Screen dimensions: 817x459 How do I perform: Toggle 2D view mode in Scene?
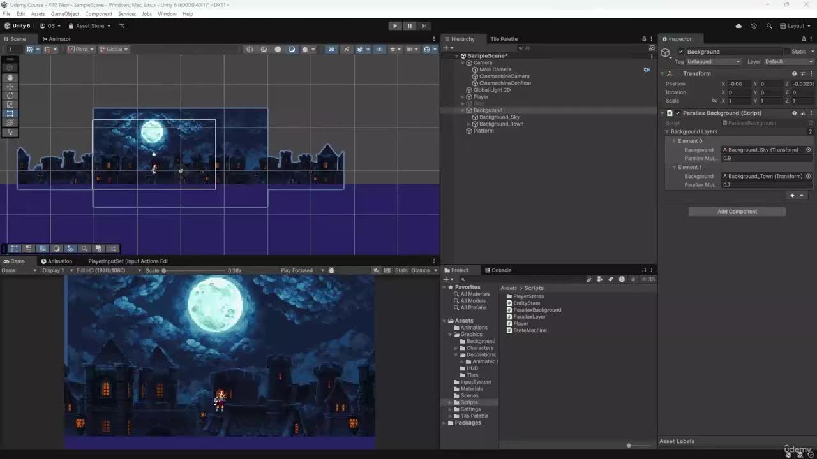pos(331,49)
